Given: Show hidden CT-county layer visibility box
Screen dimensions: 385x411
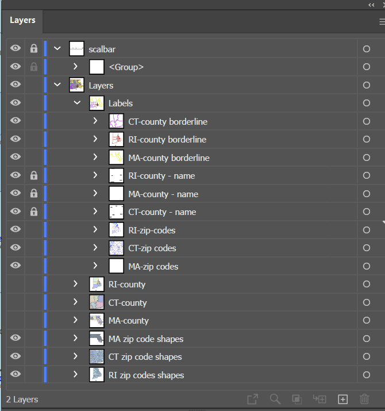Looking at the screenshot, I should click(16, 302).
